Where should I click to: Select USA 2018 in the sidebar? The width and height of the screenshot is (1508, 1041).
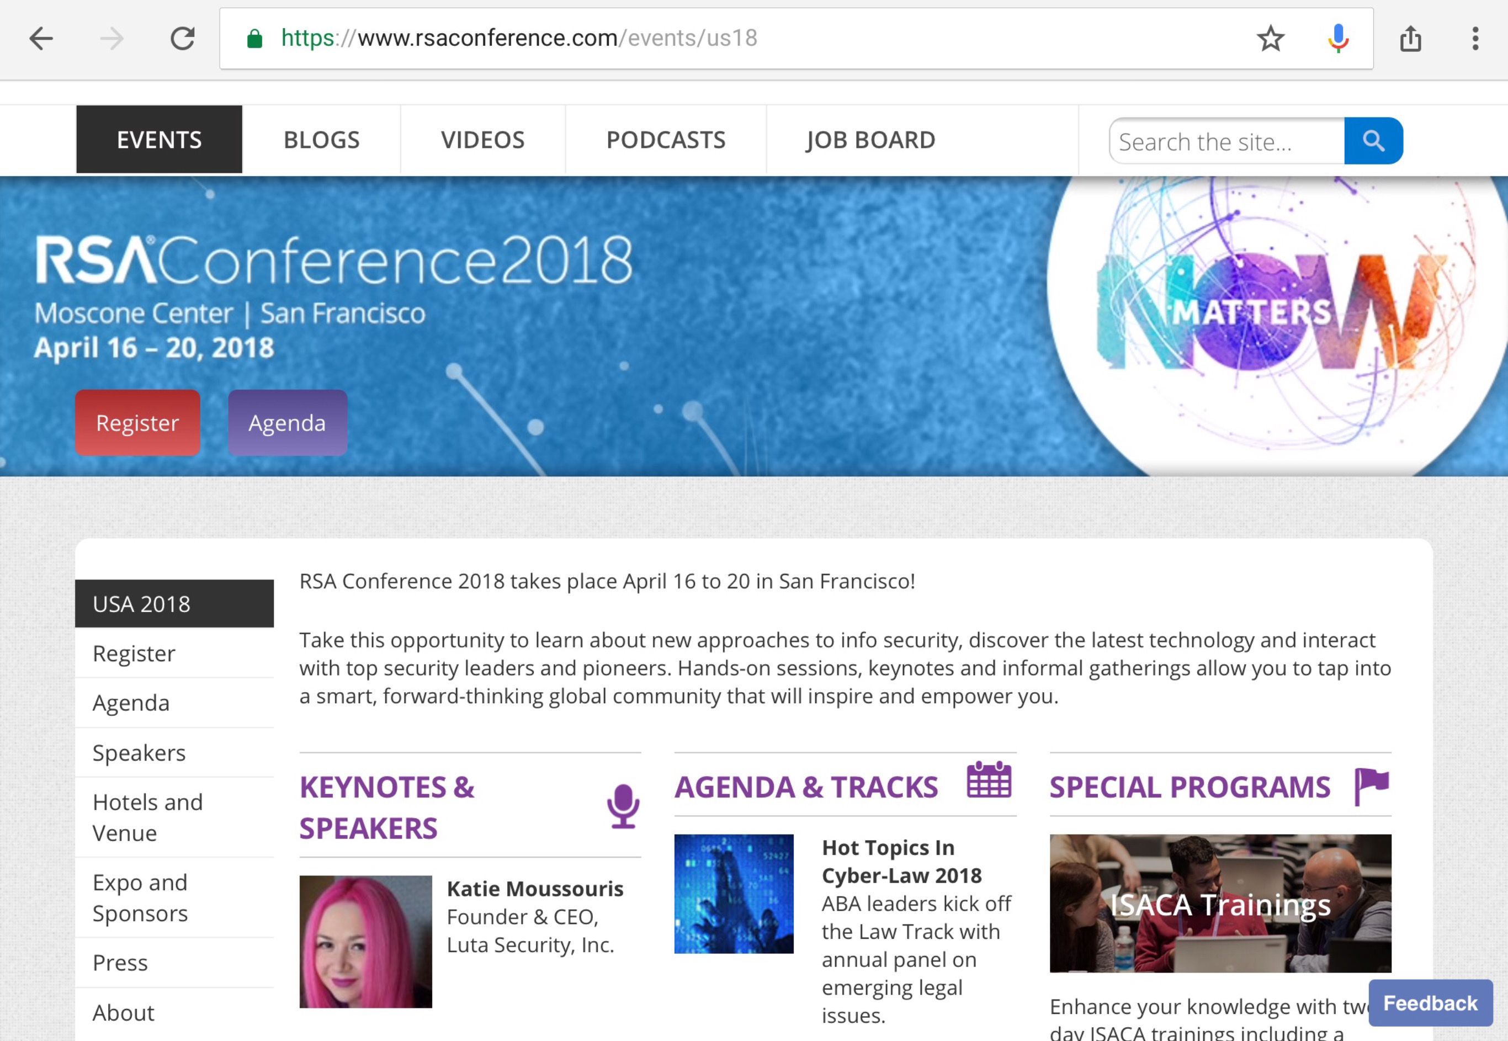pyautogui.click(x=174, y=603)
